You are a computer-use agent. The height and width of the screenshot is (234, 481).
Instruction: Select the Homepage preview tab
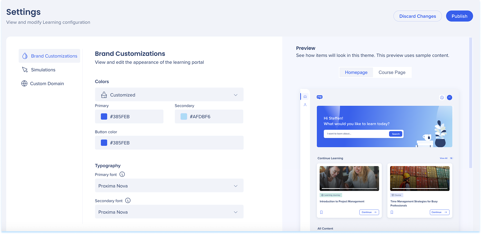coord(356,72)
